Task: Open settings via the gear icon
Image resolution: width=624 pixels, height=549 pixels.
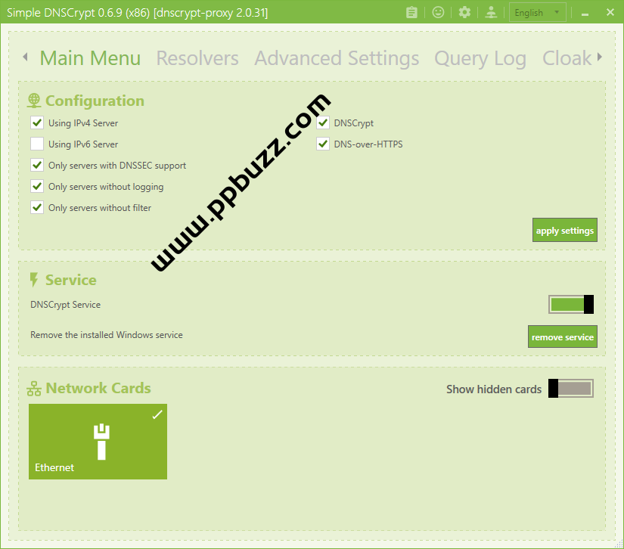Action: [464, 12]
